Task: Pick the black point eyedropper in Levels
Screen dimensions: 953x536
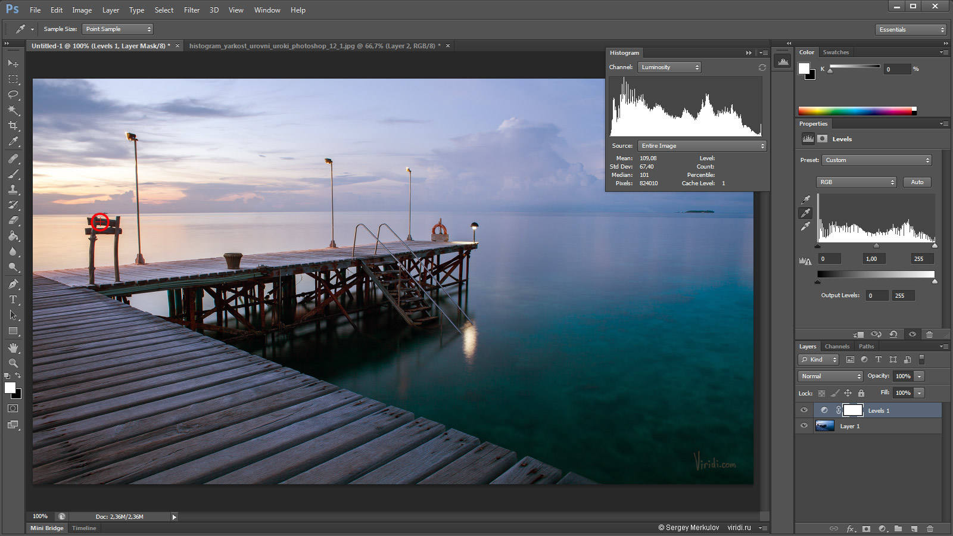Action: tap(805, 200)
